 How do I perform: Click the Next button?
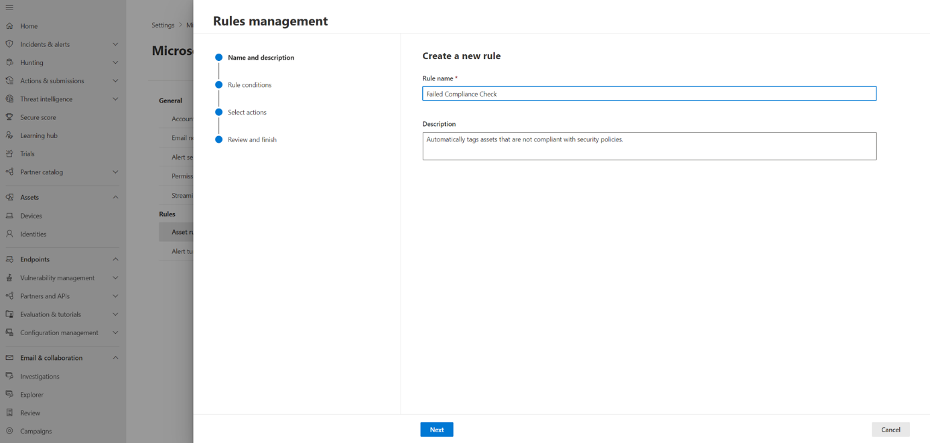[x=437, y=430]
